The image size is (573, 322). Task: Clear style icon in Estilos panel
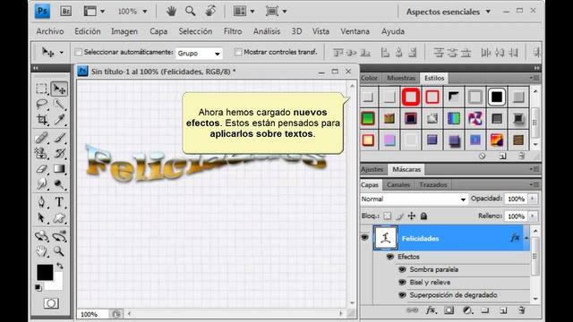[x=482, y=156]
